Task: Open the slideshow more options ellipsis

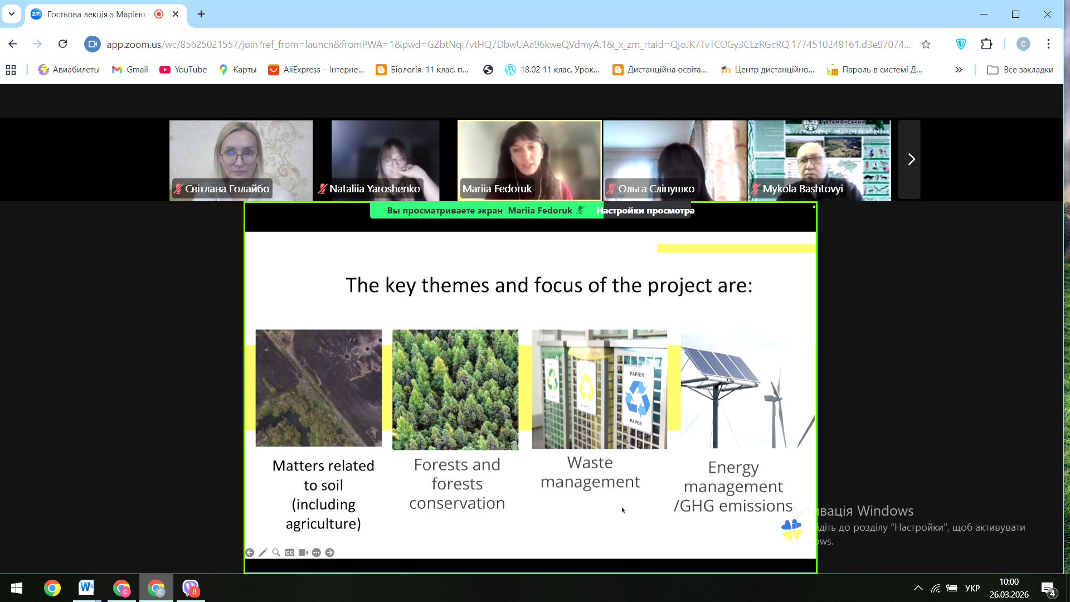Action: (317, 552)
